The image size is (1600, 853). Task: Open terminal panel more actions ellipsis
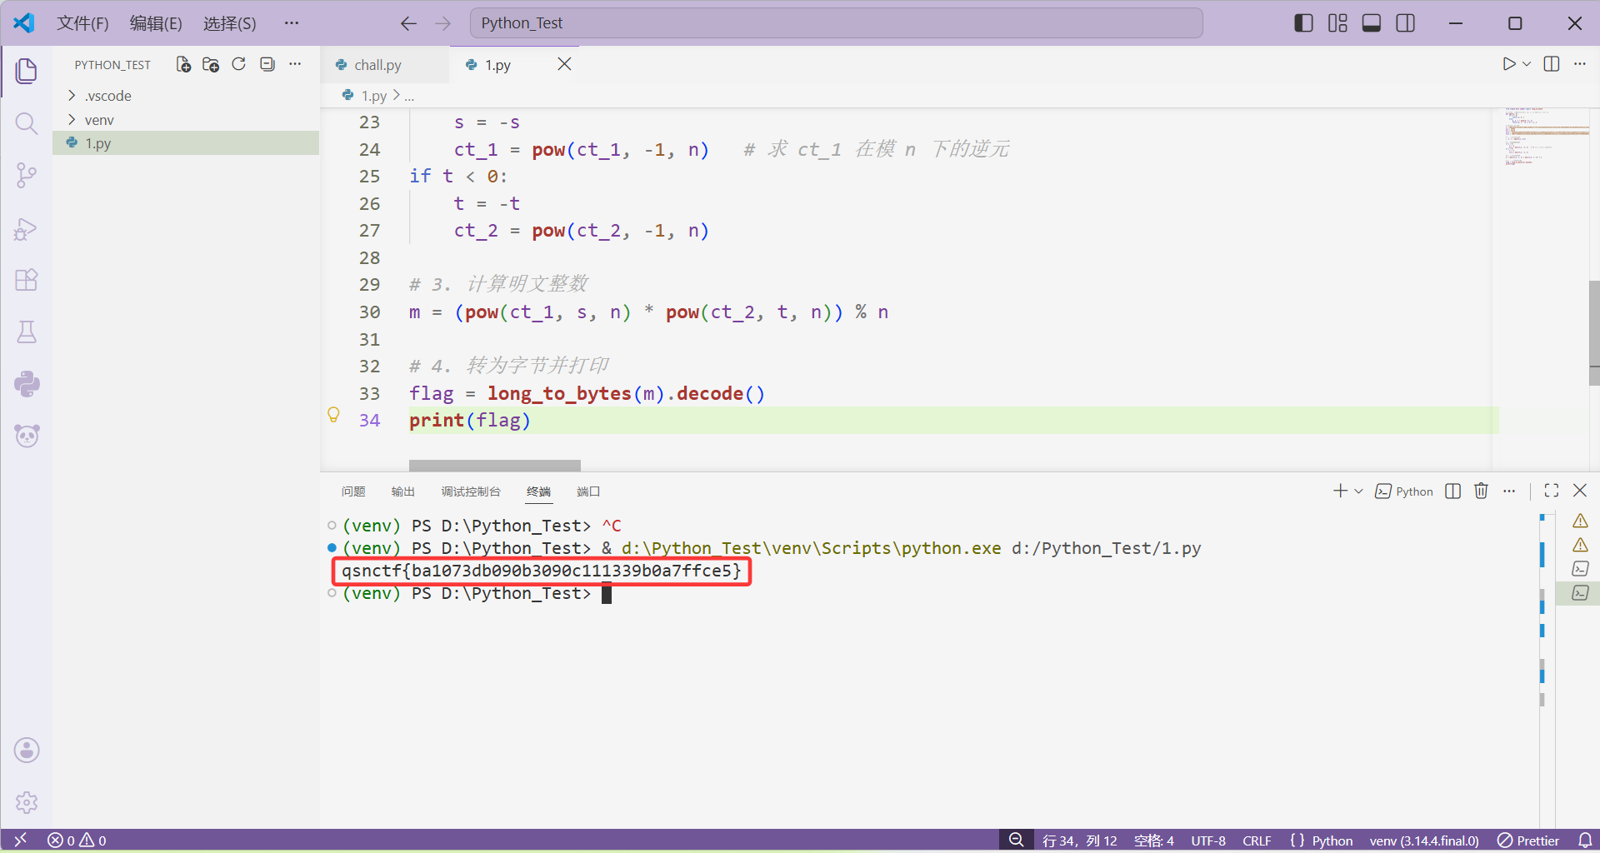tap(1509, 491)
